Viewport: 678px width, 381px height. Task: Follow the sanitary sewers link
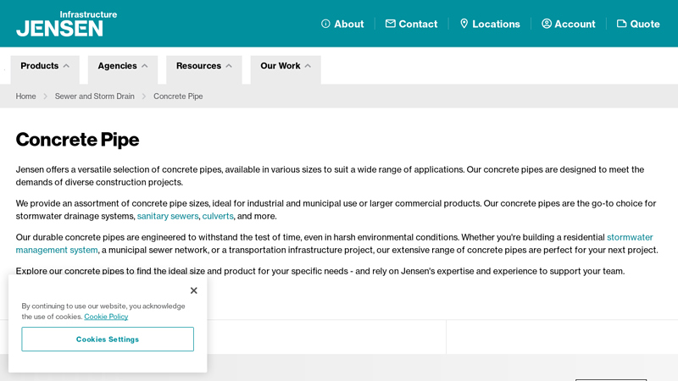pos(168,216)
